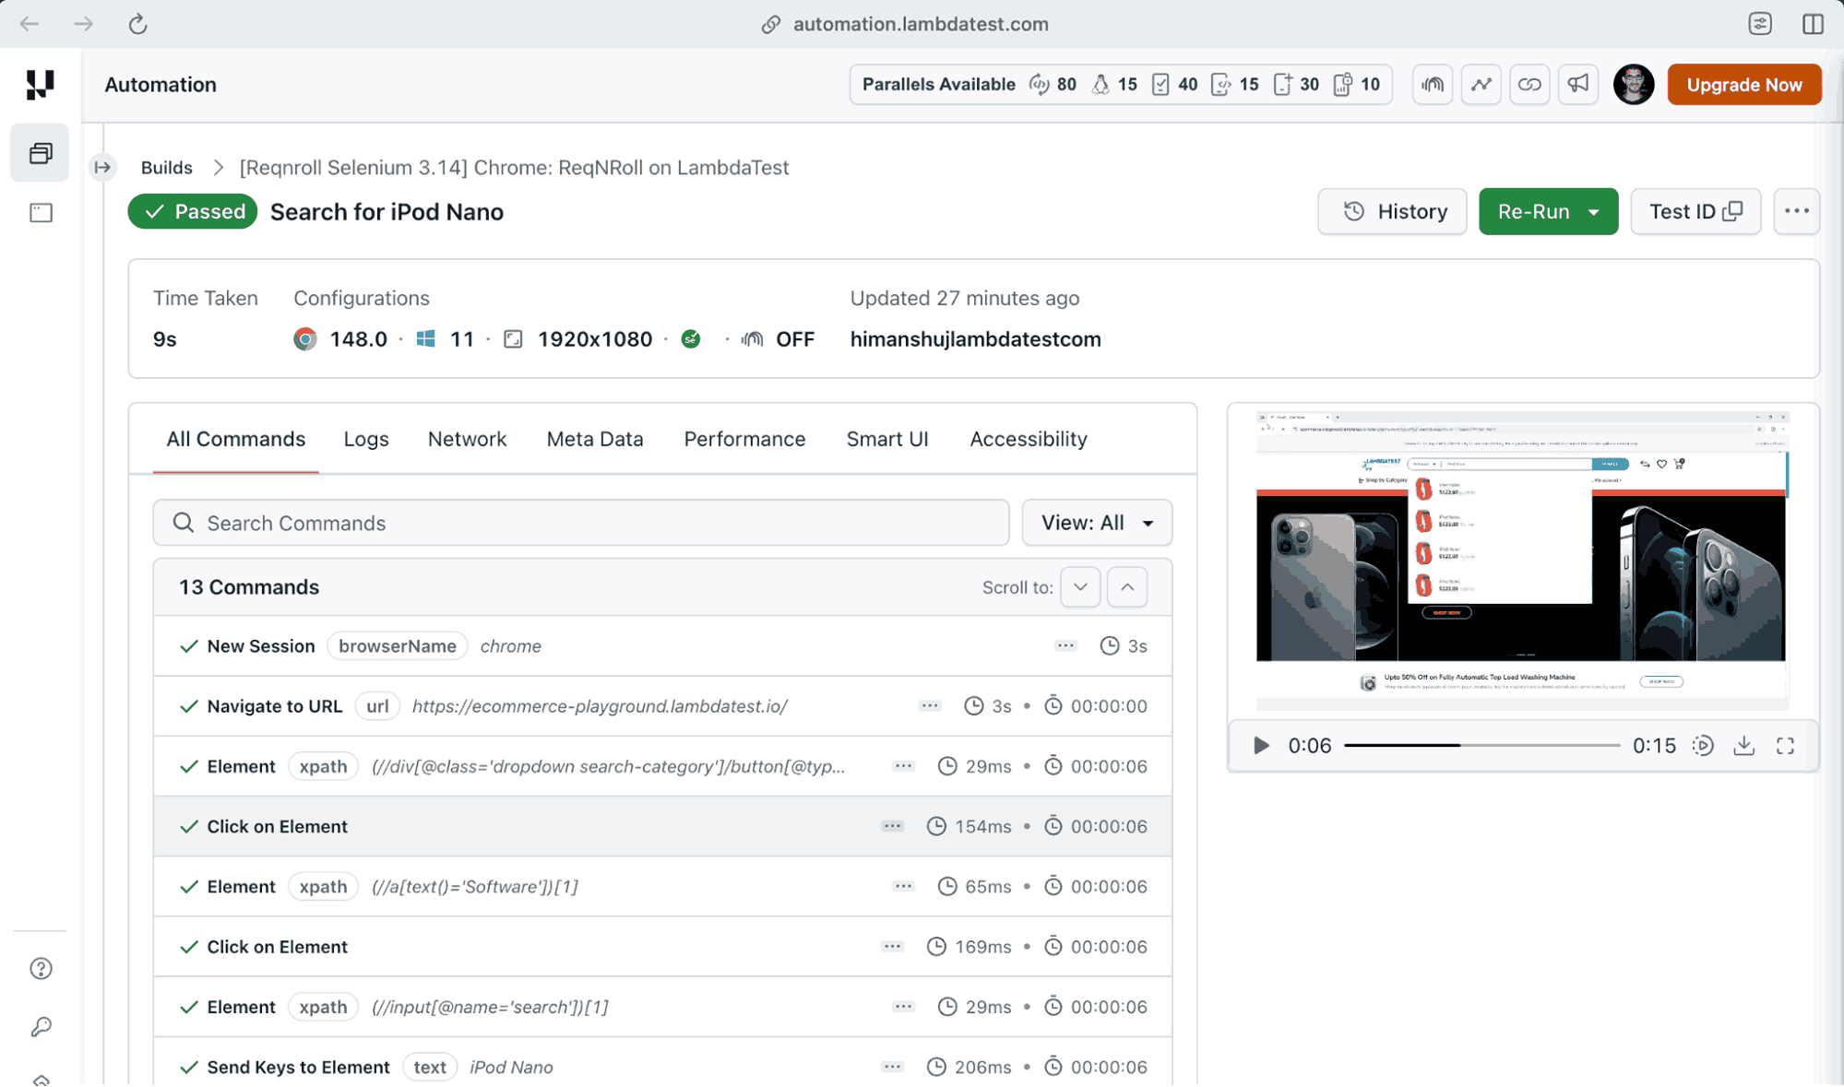
Task: Open the Accessibility tab
Action: point(1028,439)
